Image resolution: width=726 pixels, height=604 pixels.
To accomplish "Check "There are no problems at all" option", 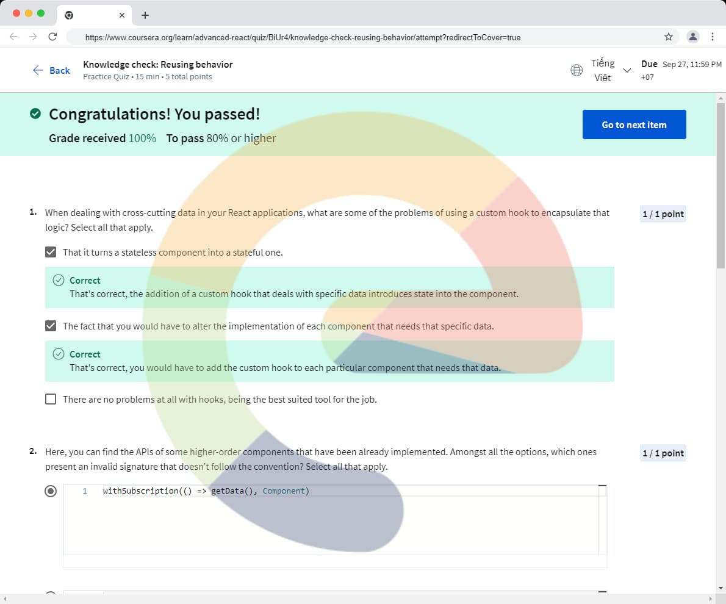I will click(x=51, y=400).
